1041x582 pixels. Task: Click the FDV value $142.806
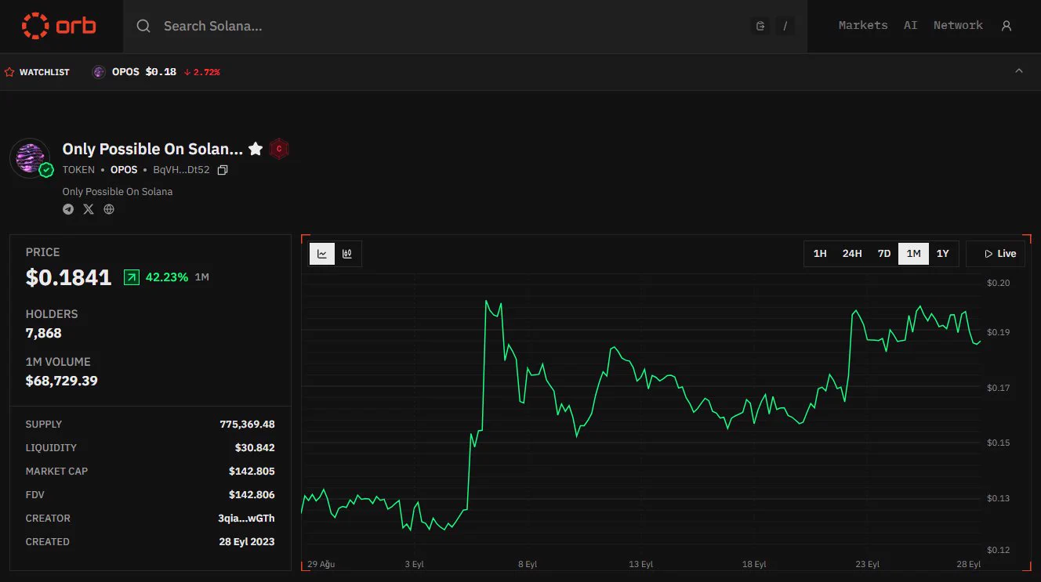252,495
